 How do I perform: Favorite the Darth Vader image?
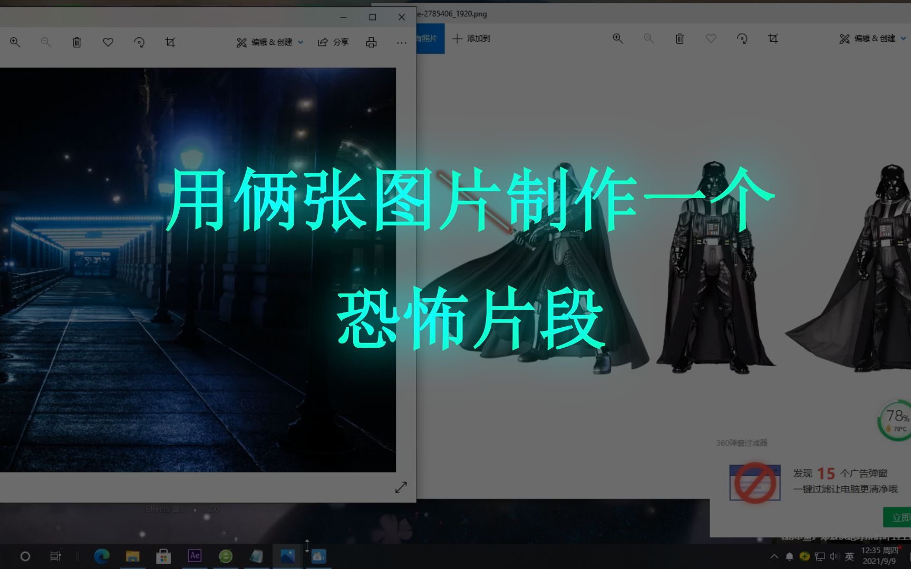711,38
